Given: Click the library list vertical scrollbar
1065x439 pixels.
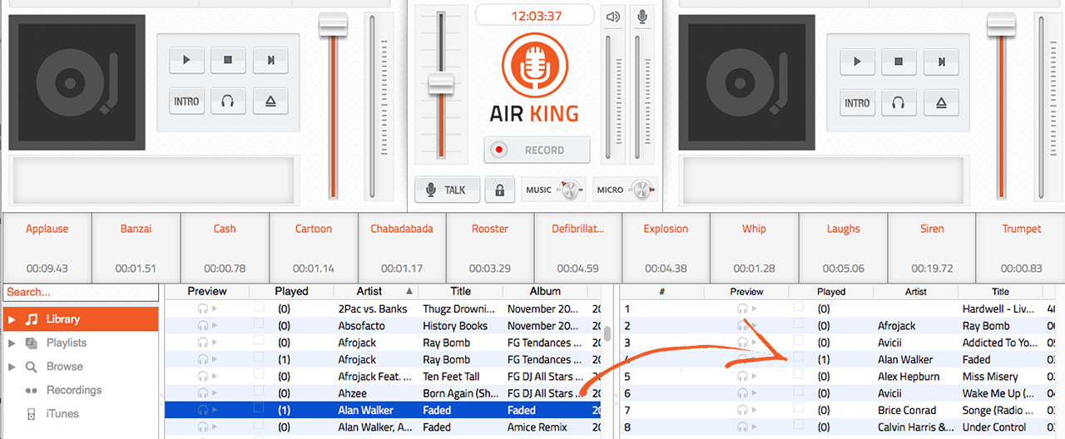Looking at the screenshot, I should coord(607,333).
